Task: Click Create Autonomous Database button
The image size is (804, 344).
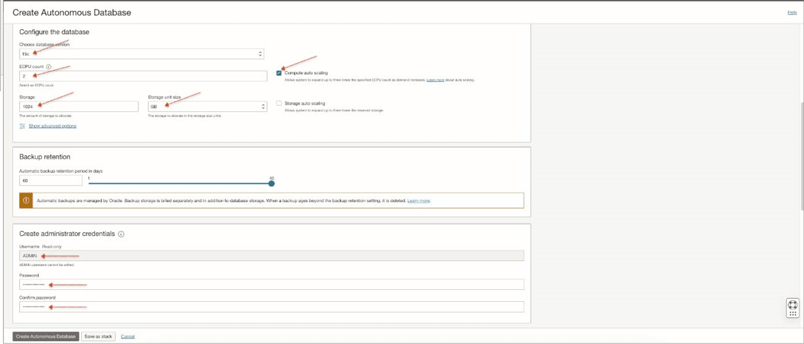Action: 46,336
